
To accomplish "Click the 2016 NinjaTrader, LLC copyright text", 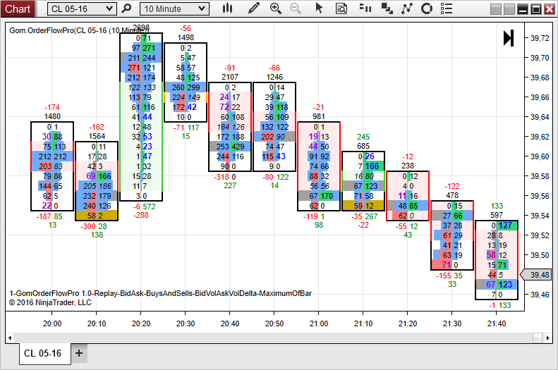I will click(51, 302).
